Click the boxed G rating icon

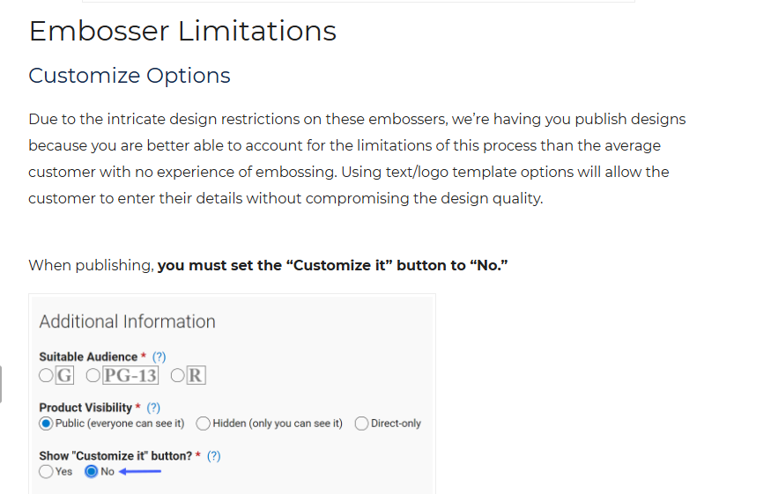click(64, 375)
